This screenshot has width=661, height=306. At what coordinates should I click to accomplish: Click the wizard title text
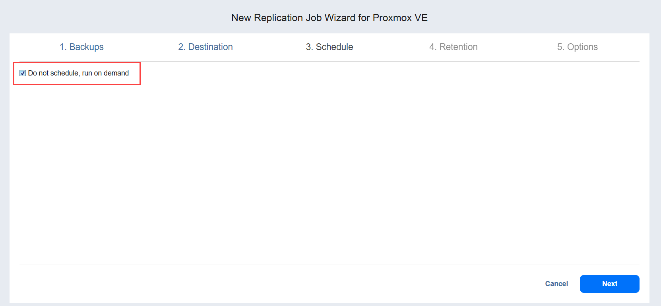click(329, 18)
